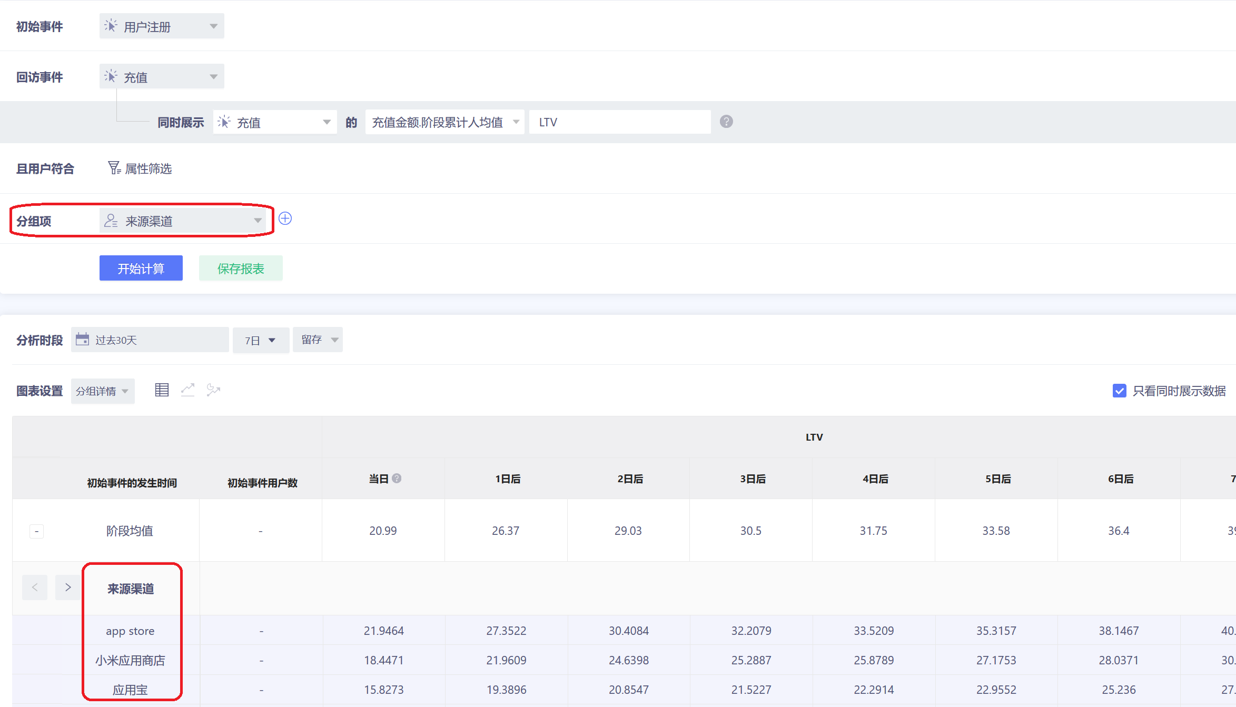Click the 初始事件用户数 column header
The image size is (1236, 707).
262,483
